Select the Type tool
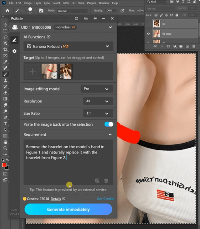 click(x=5, y=123)
